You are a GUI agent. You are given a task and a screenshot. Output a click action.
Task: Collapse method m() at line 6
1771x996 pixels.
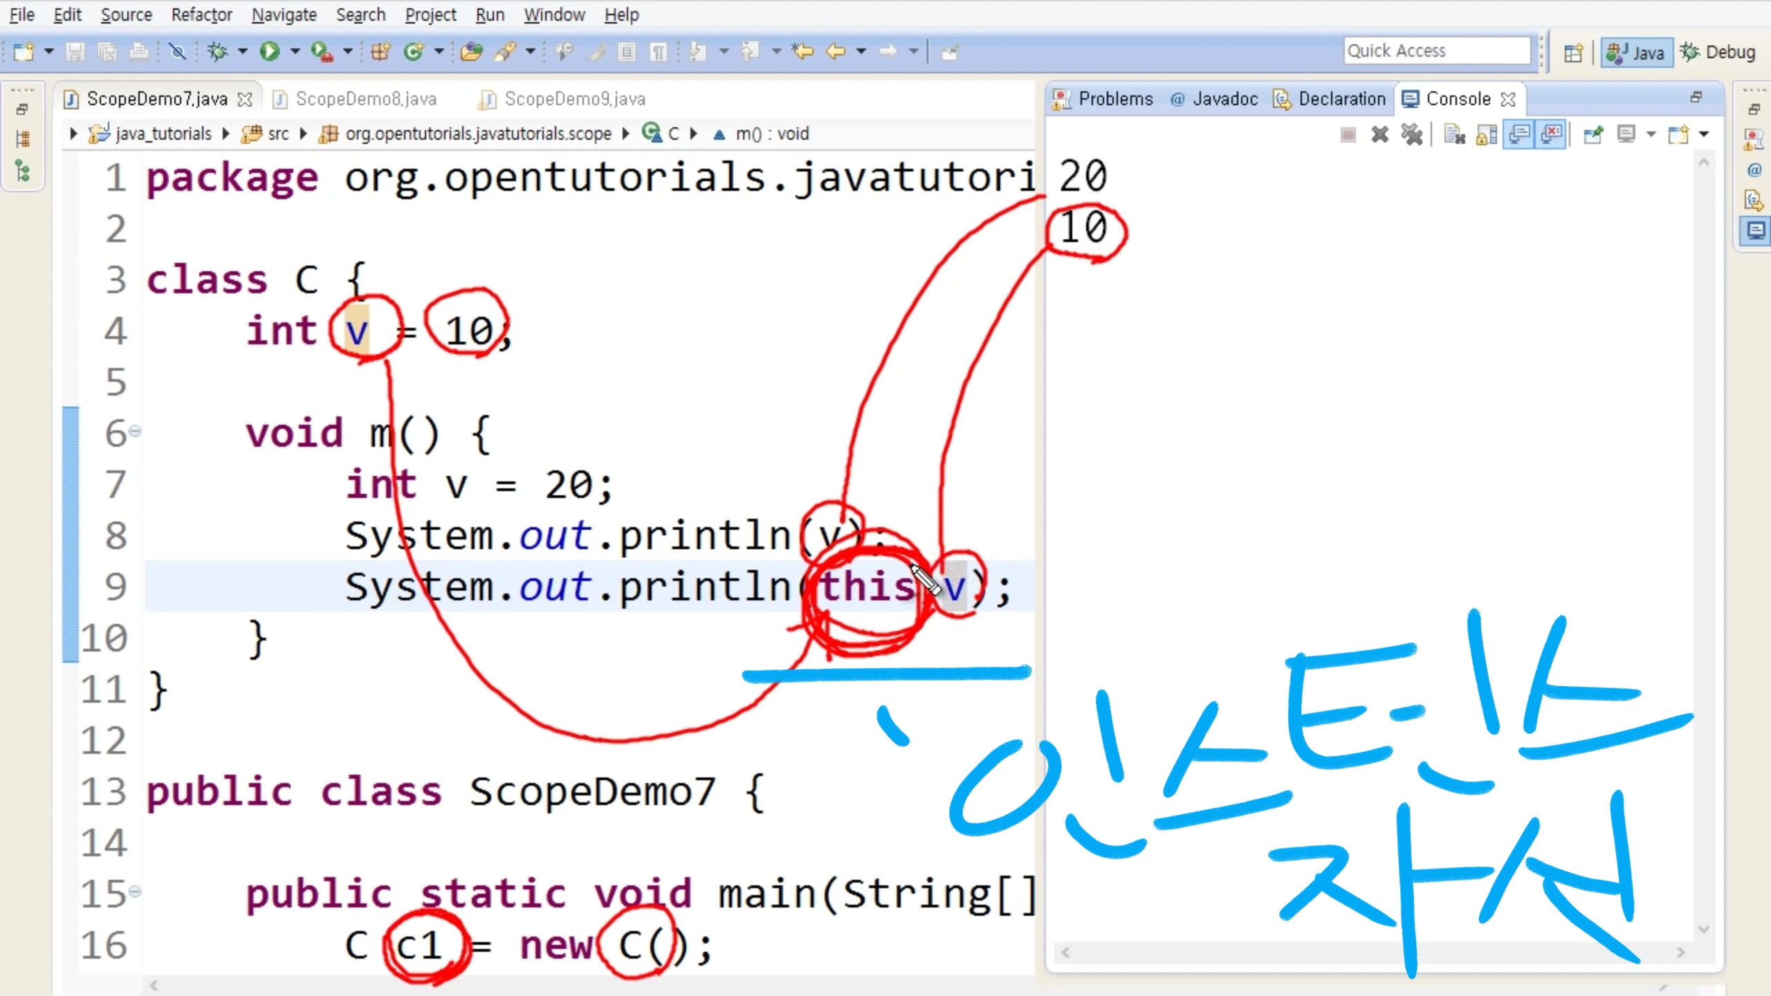click(136, 432)
